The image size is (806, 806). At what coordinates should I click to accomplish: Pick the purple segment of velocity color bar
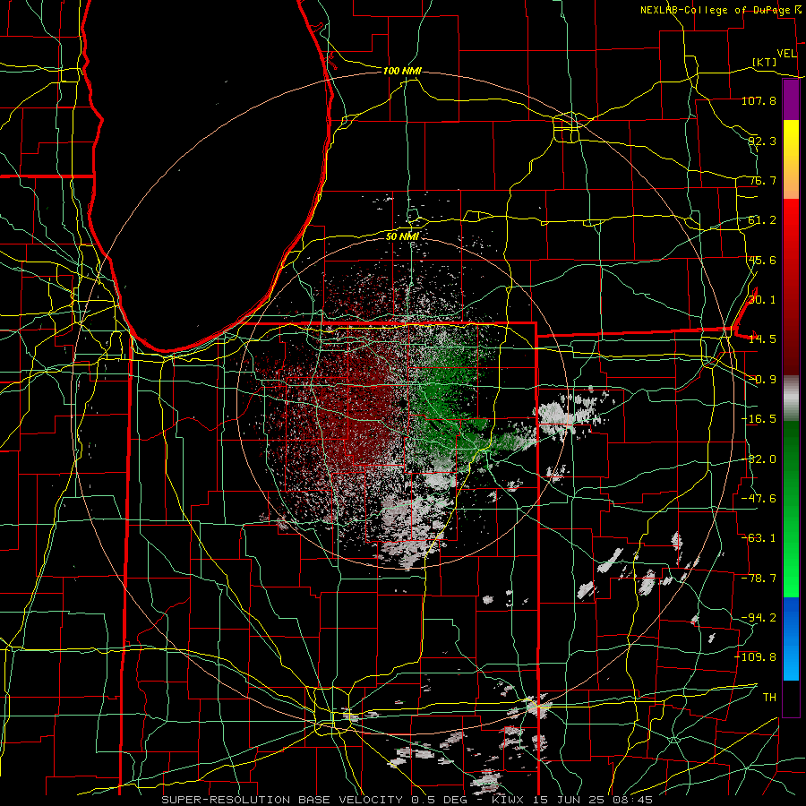(791, 99)
